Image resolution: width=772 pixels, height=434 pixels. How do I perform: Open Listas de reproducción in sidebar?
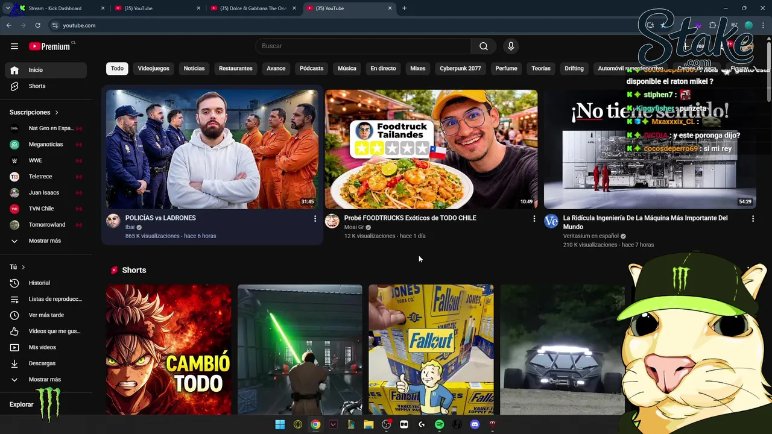click(x=46, y=299)
